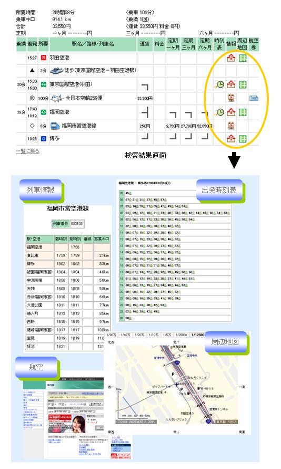
Task: Click blue G goal icon beside 博多
Action: click(44, 139)
